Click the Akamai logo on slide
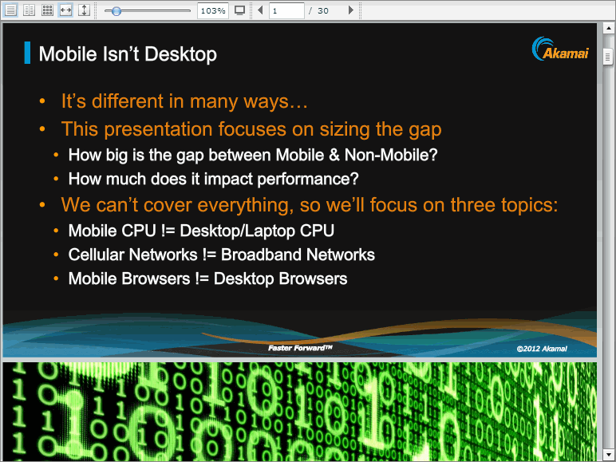The image size is (616, 462). [560, 49]
